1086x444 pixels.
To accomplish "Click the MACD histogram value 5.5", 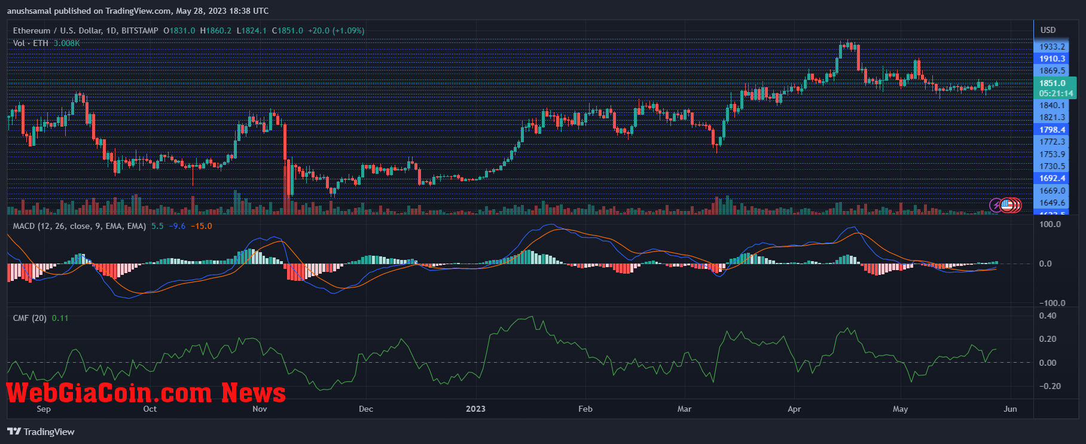I will [x=157, y=226].
